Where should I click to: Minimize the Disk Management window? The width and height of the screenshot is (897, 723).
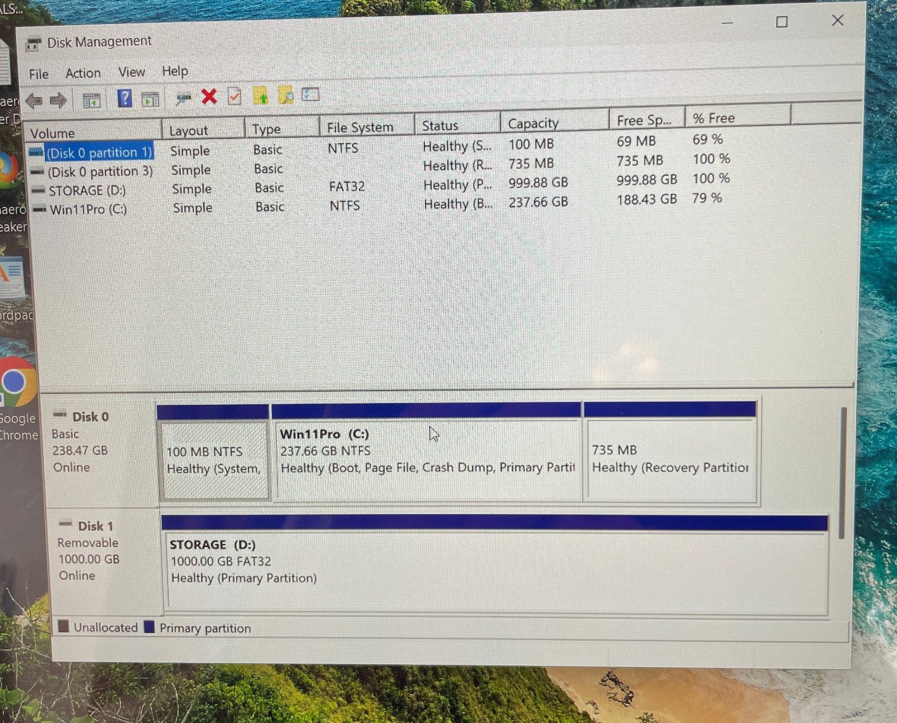(728, 24)
